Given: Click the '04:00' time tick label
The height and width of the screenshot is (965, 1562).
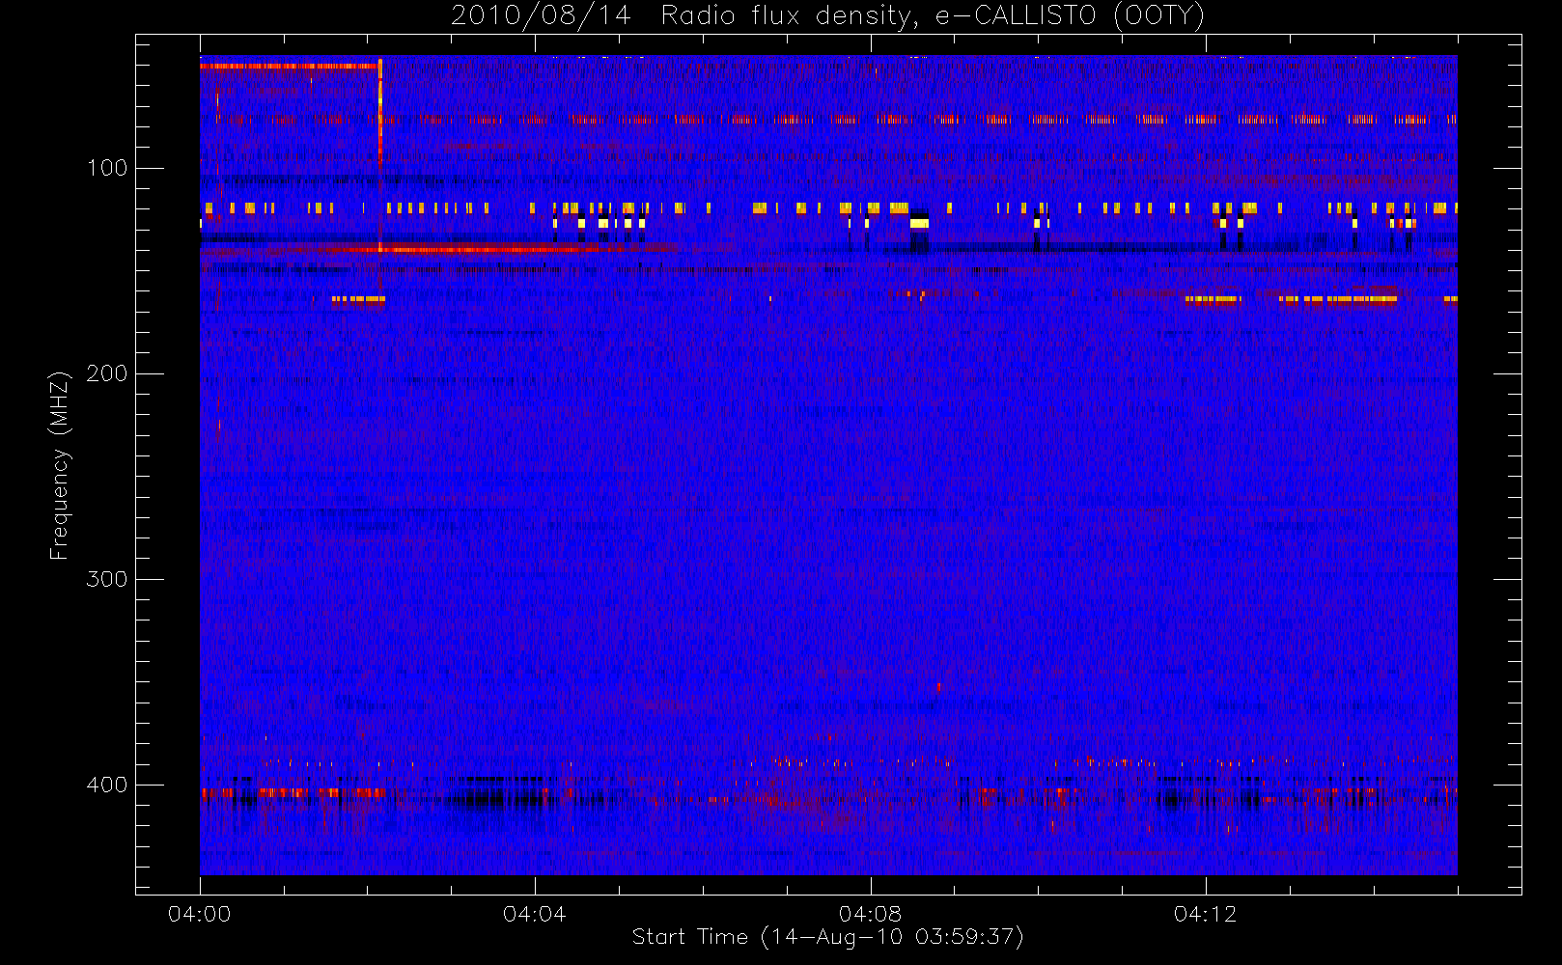Looking at the screenshot, I should 200,914.
